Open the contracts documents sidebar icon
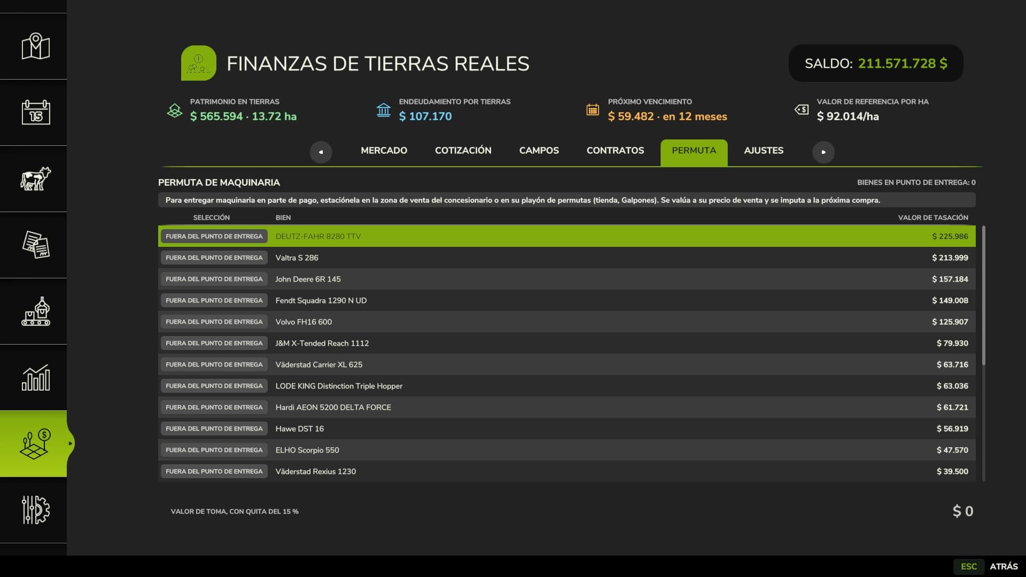1026x577 pixels. pyautogui.click(x=35, y=245)
